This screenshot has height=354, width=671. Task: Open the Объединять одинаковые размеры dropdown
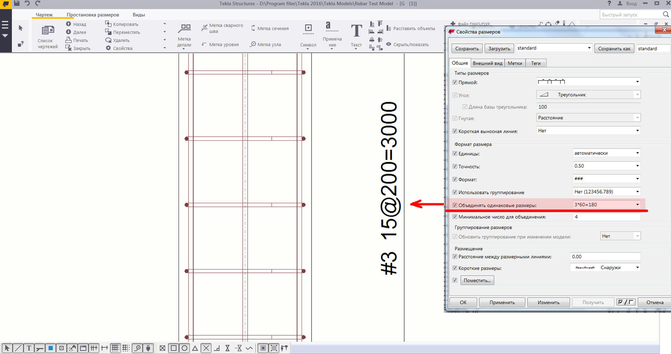[x=637, y=204]
